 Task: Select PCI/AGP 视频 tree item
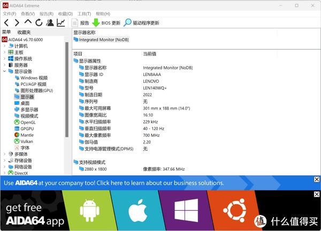click(x=30, y=84)
